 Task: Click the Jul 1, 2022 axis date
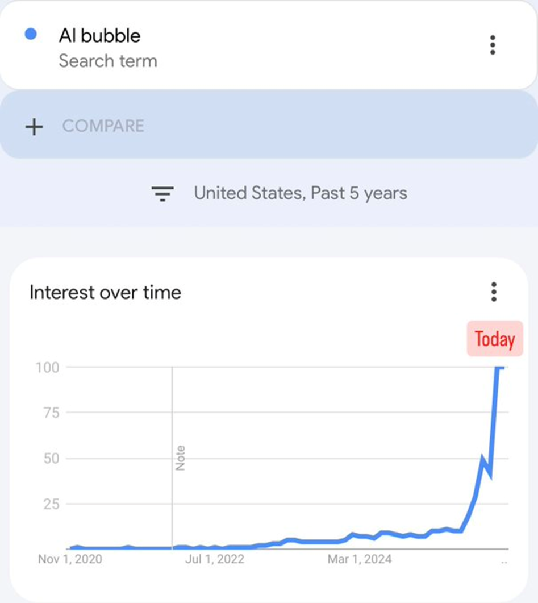215,559
